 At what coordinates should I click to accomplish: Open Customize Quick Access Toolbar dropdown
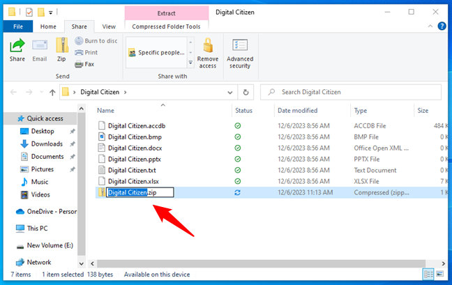coord(50,13)
